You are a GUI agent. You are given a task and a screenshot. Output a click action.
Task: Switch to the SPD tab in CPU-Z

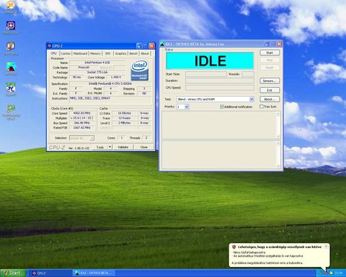click(107, 53)
